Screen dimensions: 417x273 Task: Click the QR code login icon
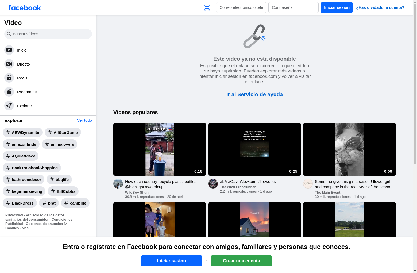(207, 7)
